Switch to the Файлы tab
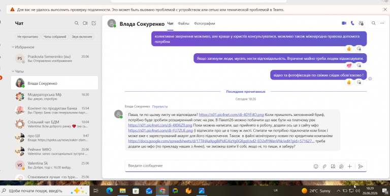 (x=183, y=23)
